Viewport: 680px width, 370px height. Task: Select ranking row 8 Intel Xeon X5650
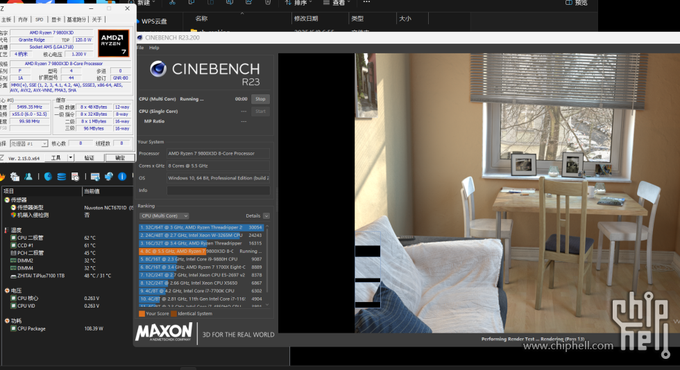click(x=201, y=283)
